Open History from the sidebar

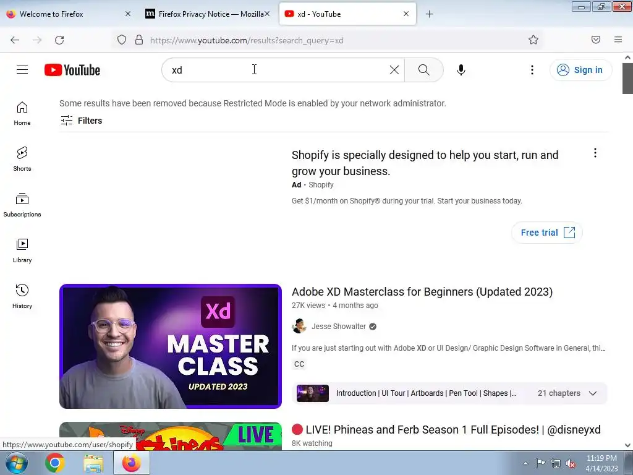(22, 296)
